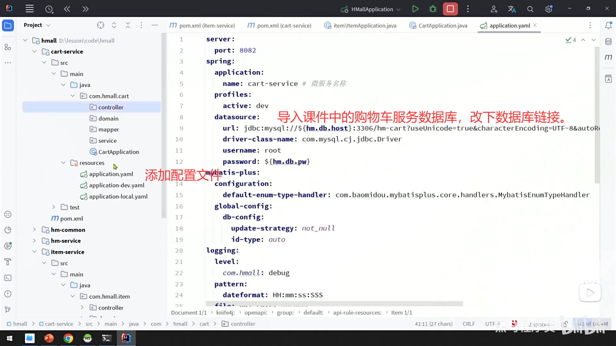616x346 pixels.
Task: Click cart-service in navigation breadcrumb
Action: tap(59, 324)
